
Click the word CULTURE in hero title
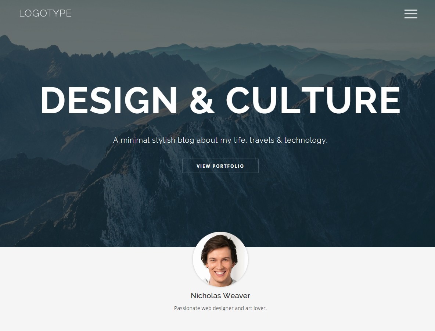pyautogui.click(x=313, y=100)
